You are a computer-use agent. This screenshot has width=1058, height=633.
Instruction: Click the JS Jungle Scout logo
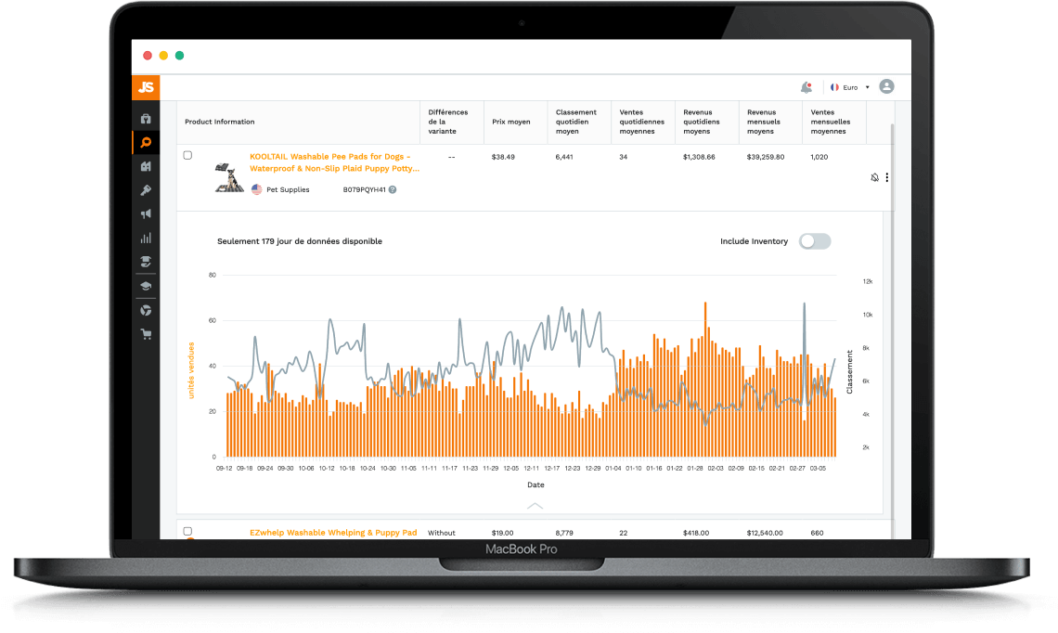[146, 87]
